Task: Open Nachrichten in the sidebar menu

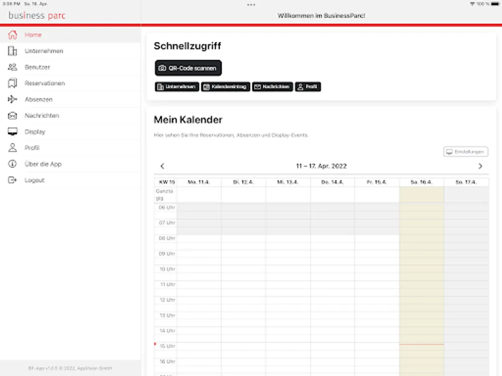Action: coord(70,115)
